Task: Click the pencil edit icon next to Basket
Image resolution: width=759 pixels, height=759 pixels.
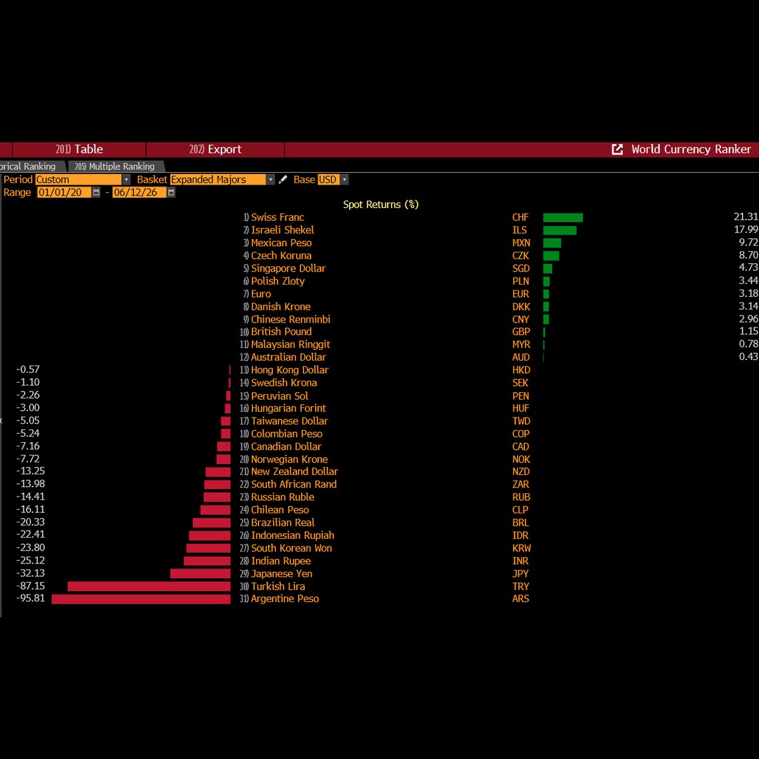Action: tap(283, 180)
